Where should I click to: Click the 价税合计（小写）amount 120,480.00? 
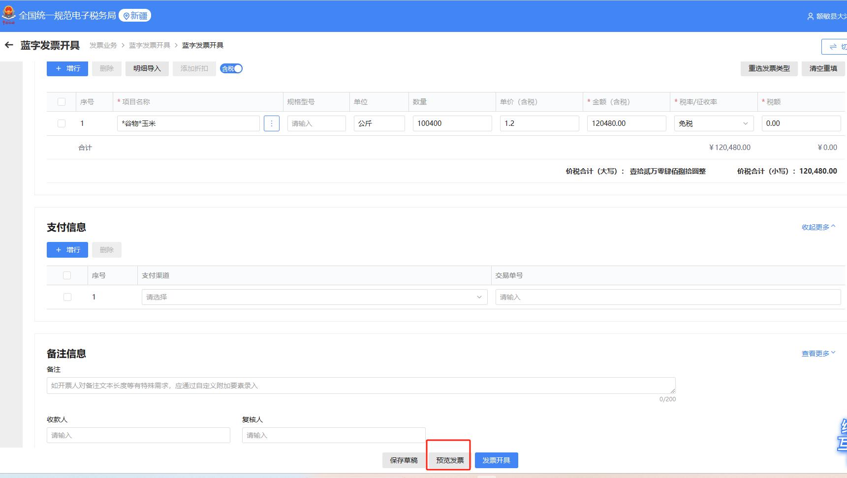818,171
